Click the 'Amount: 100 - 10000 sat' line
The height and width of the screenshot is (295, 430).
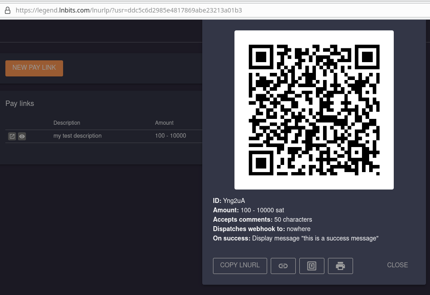coord(248,210)
